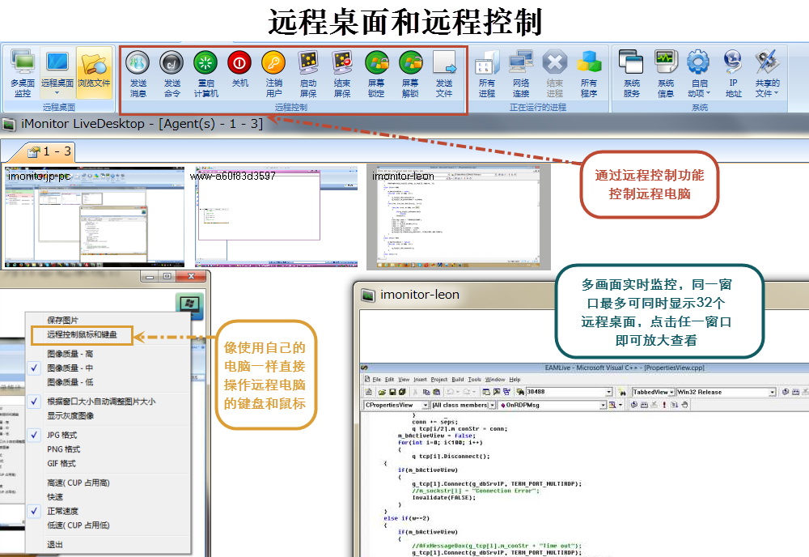Click the 注销用户 (log off user) icon
This screenshot has width=809, height=557.
274,73
